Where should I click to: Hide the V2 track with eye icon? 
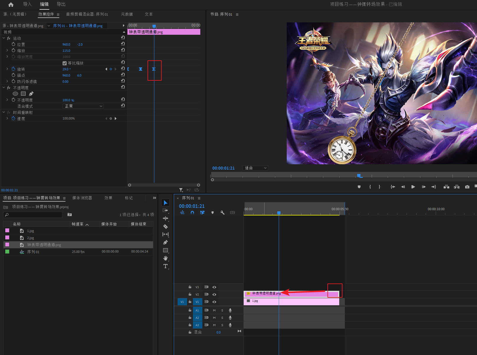[x=214, y=294]
